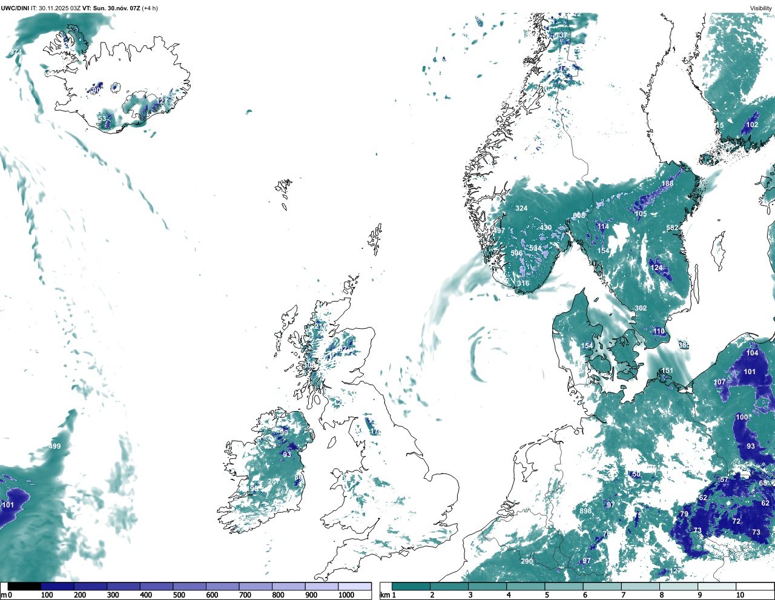775x600 pixels.
Task: Click the '374' value near northwest Iceland
Action: point(16,53)
